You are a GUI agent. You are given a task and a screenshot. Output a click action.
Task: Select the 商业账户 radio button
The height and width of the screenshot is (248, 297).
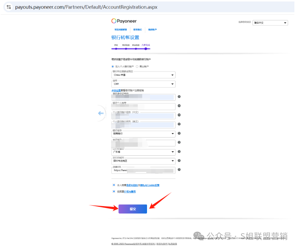point(137,67)
